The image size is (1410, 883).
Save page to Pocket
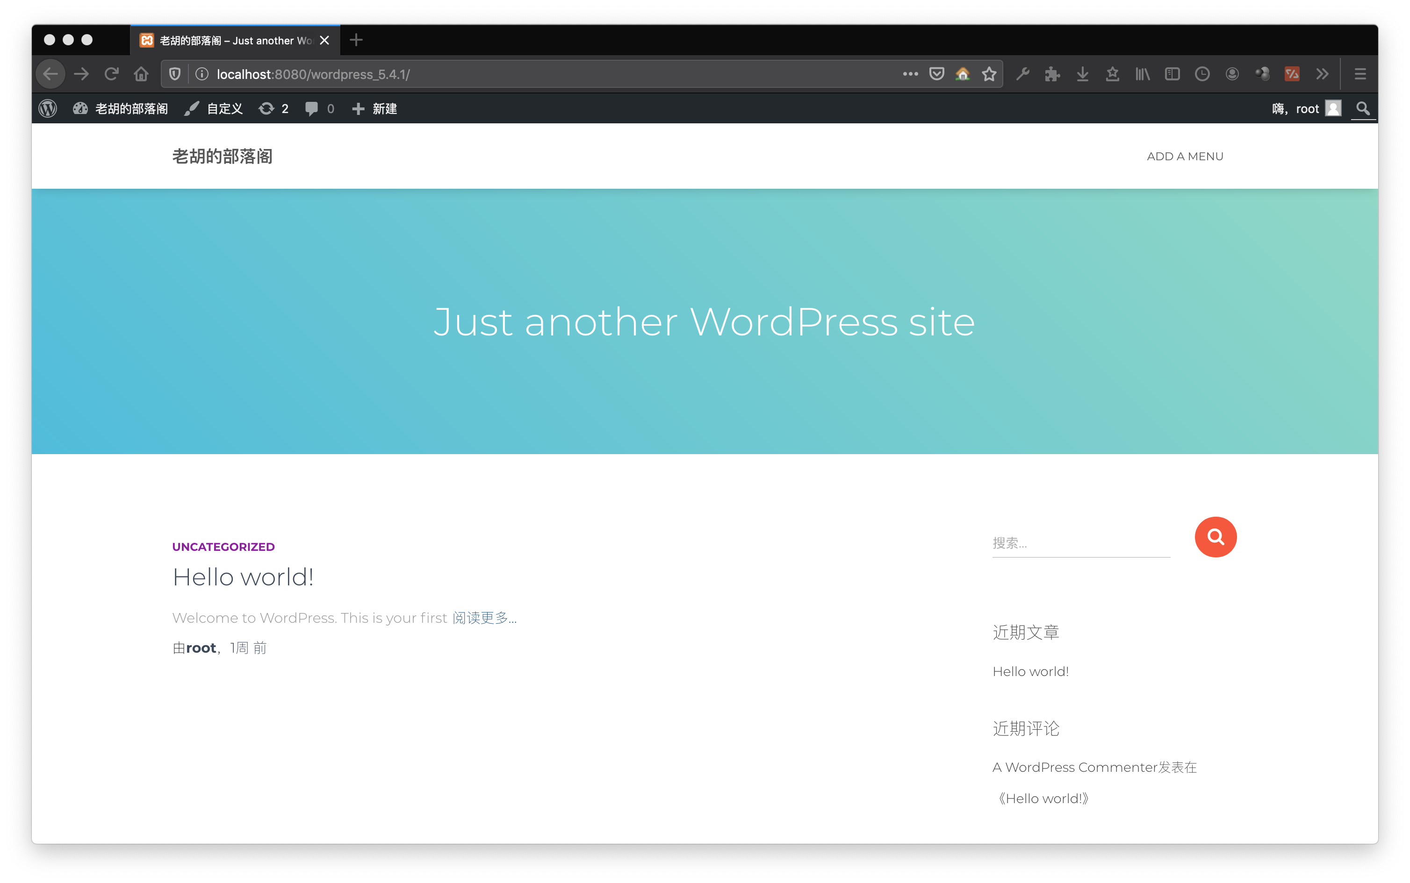tap(937, 74)
